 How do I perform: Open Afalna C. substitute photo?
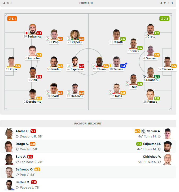click(x=9, y=133)
